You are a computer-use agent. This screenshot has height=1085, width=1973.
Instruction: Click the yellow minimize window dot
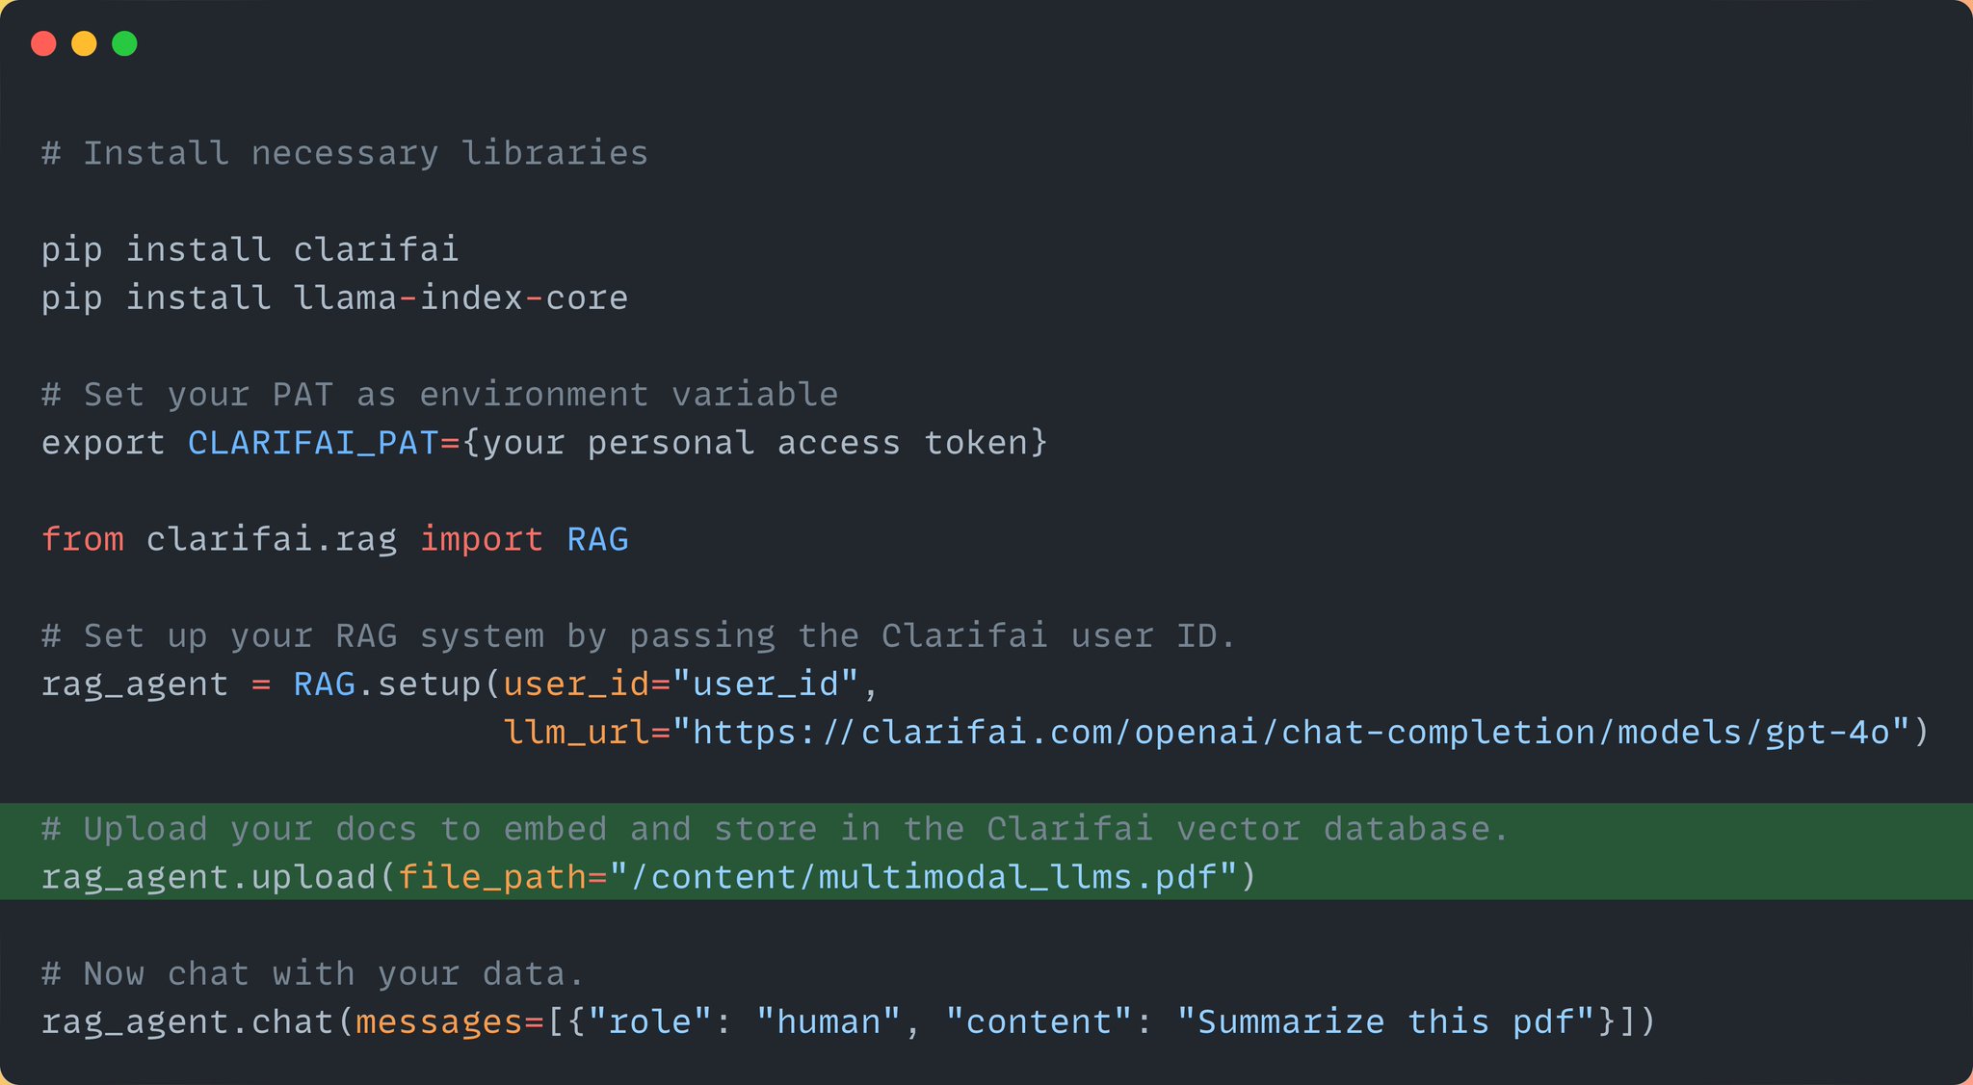coord(84,43)
